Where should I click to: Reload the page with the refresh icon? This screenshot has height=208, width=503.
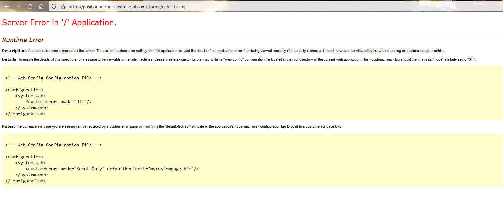pos(30,6)
